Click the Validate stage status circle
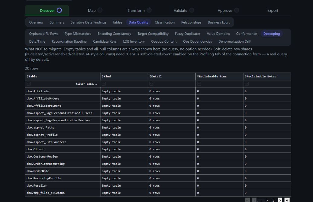This screenshot has width=313, height=202. 192,10
